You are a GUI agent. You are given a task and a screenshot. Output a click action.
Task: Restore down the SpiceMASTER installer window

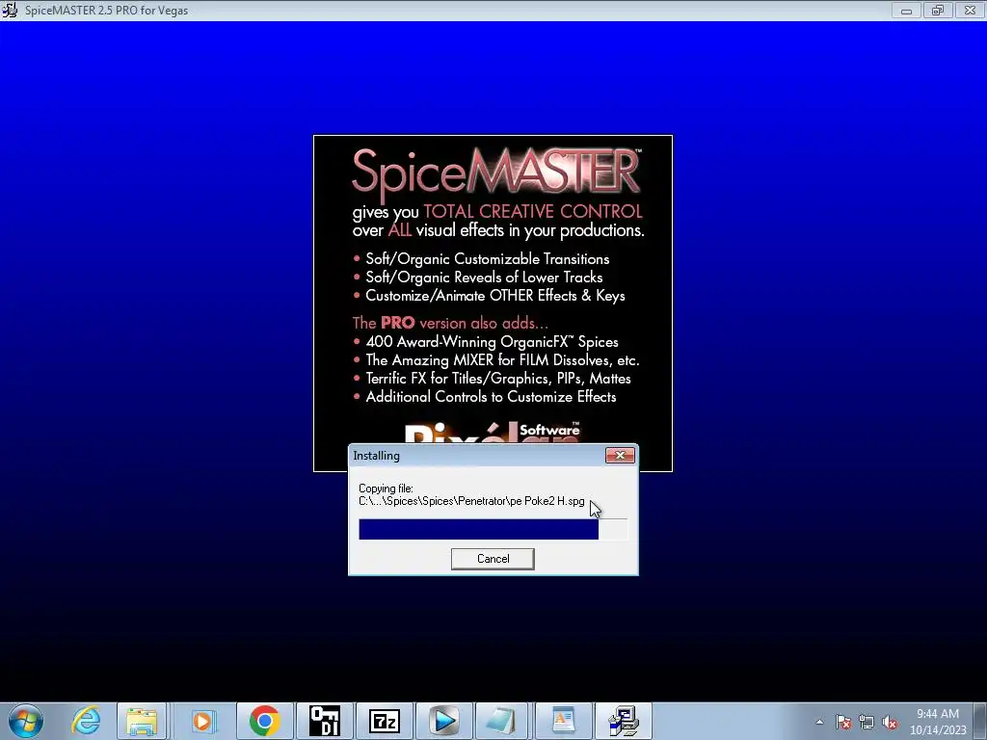938,10
